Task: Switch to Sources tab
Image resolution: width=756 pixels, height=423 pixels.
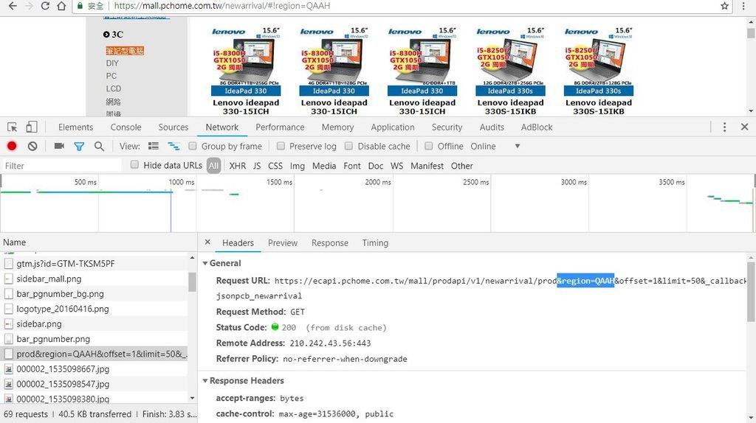Action: click(x=173, y=127)
